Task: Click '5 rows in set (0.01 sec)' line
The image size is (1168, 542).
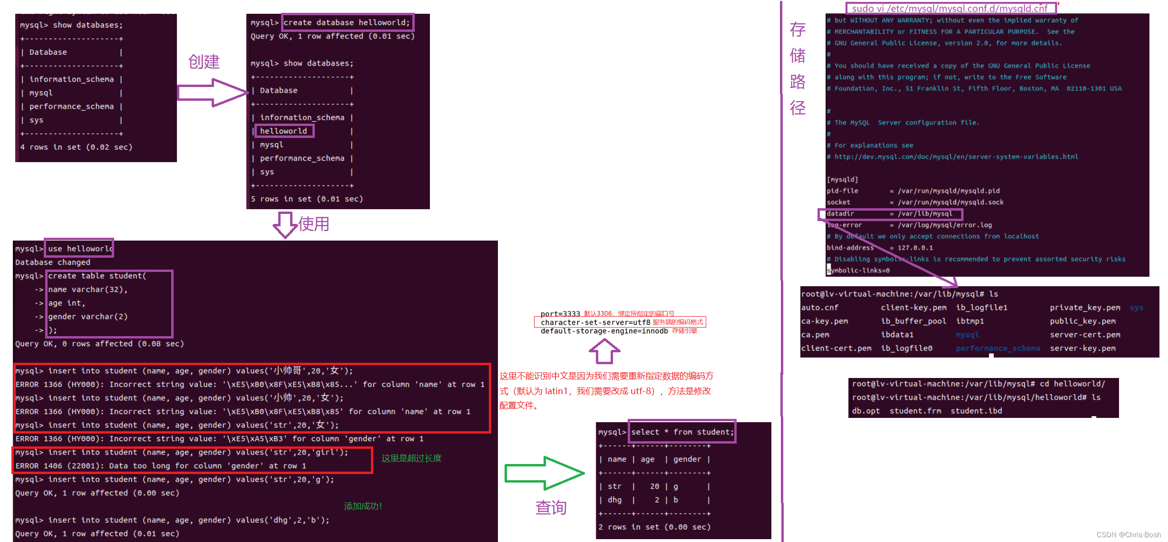Action: click(x=307, y=199)
